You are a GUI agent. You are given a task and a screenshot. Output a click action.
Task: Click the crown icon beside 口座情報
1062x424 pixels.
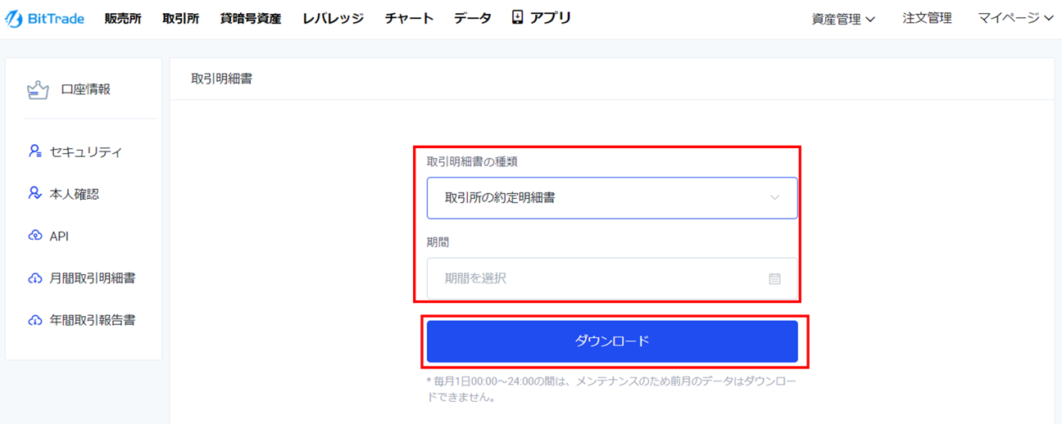pos(38,90)
